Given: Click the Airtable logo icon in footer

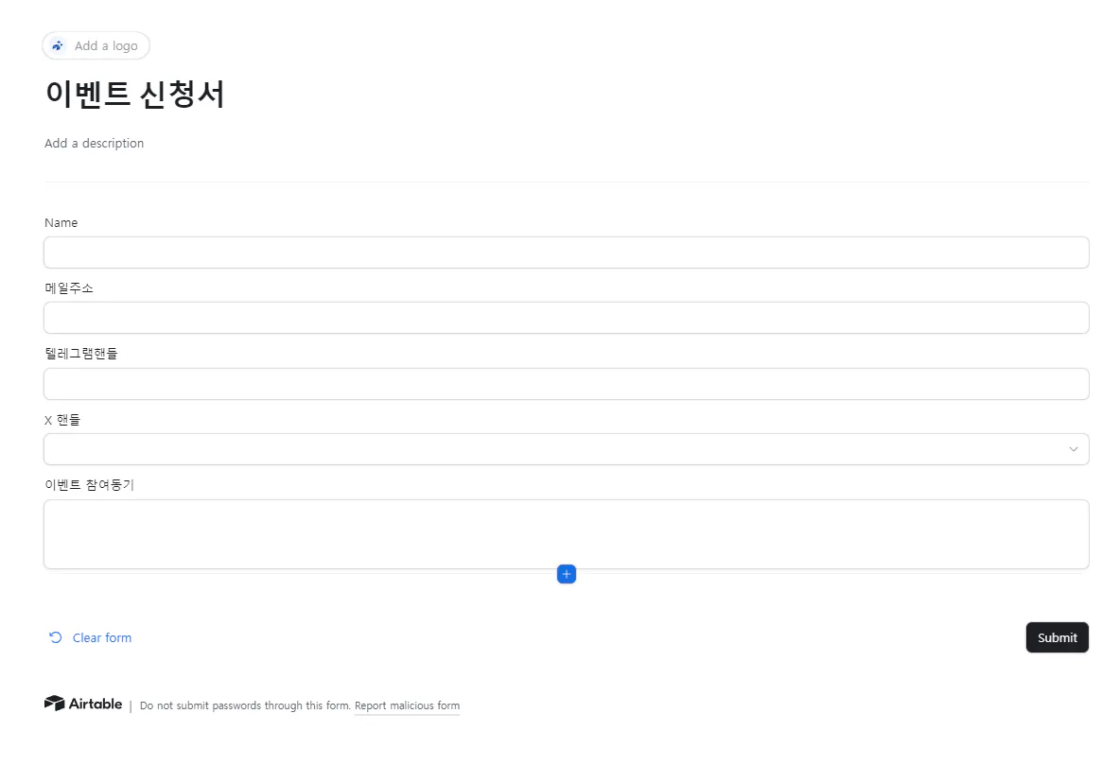Looking at the screenshot, I should [56, 703].
